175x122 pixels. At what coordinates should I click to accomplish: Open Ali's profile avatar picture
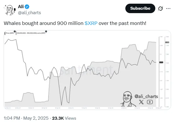coord(10,10)
